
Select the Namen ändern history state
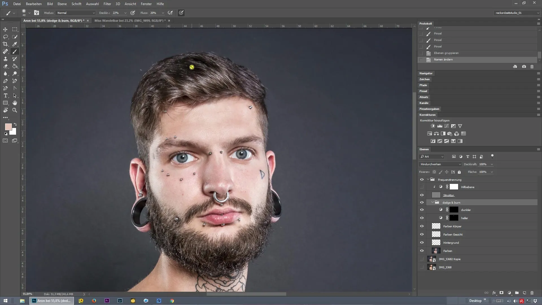(477, 60)
